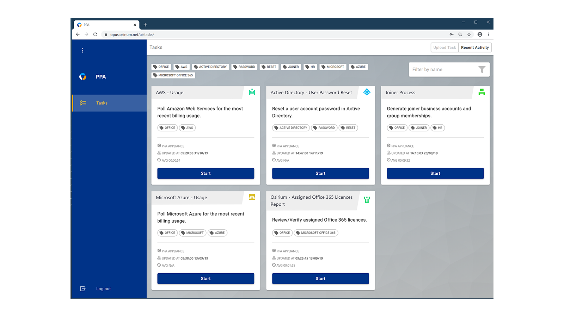Filter by MICROSOFT OFFICE 365 top tag
The image size is (564, 317).
tap(173, 75)
